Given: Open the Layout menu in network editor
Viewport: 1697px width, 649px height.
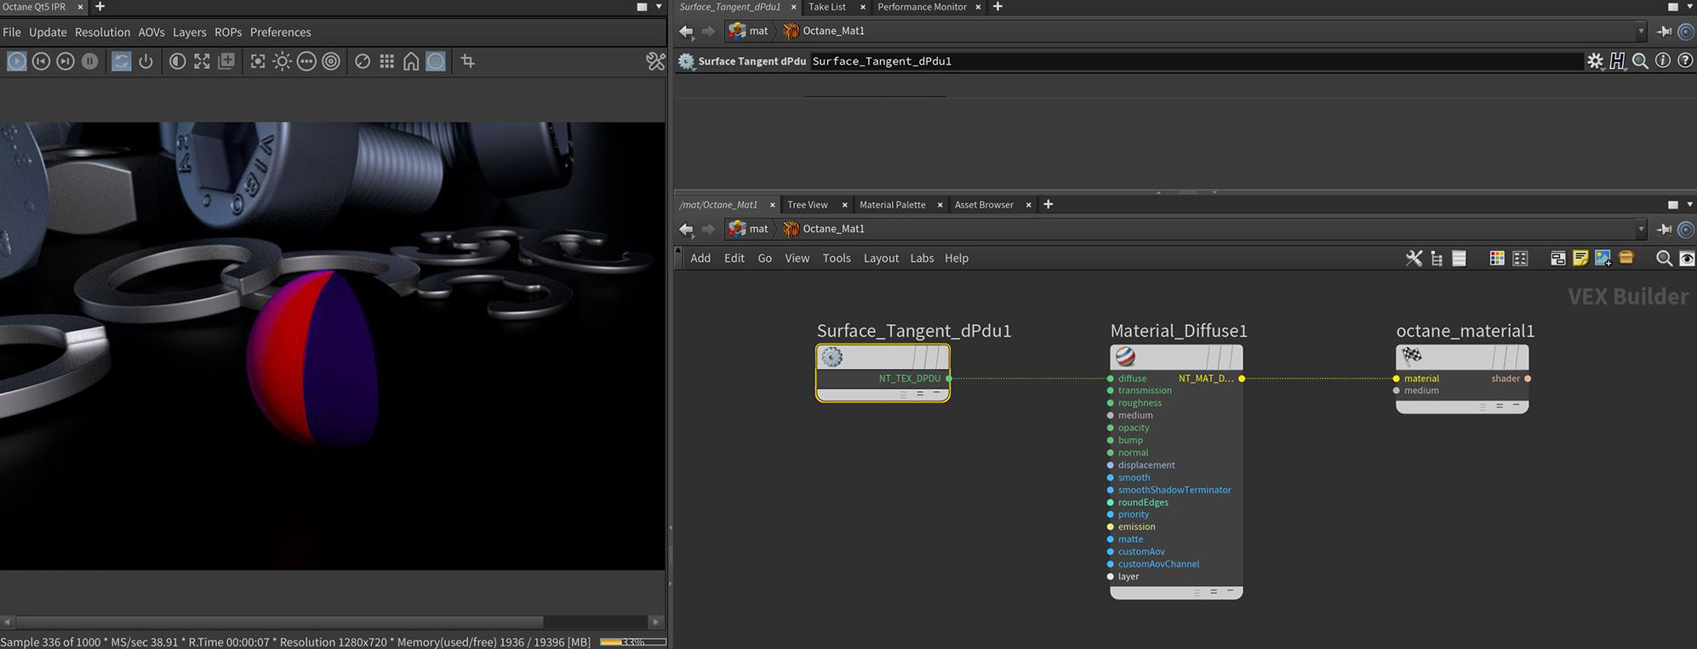Looking at the screenshot, I should pyautogui.click(x=881, y=259).
